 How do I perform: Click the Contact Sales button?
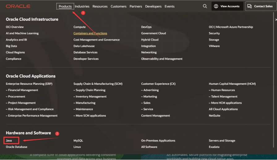coord(261,6)
